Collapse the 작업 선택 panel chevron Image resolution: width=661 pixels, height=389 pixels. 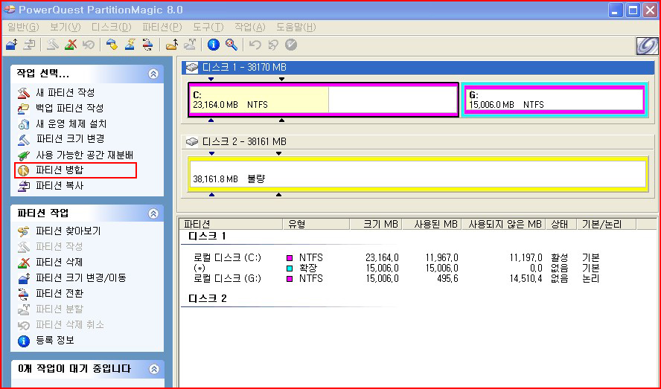153,74
